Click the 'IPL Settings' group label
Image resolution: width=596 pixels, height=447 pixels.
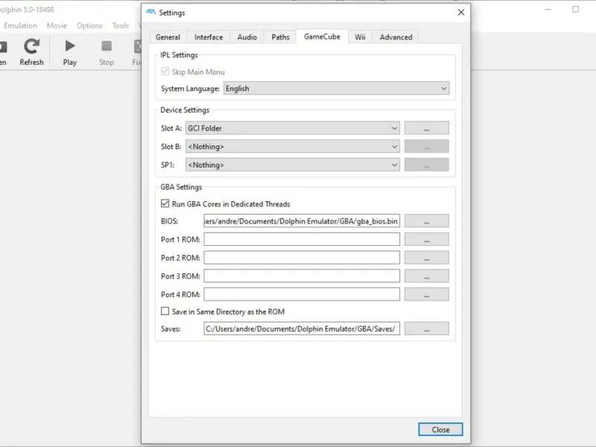click(x=179, y=54)
